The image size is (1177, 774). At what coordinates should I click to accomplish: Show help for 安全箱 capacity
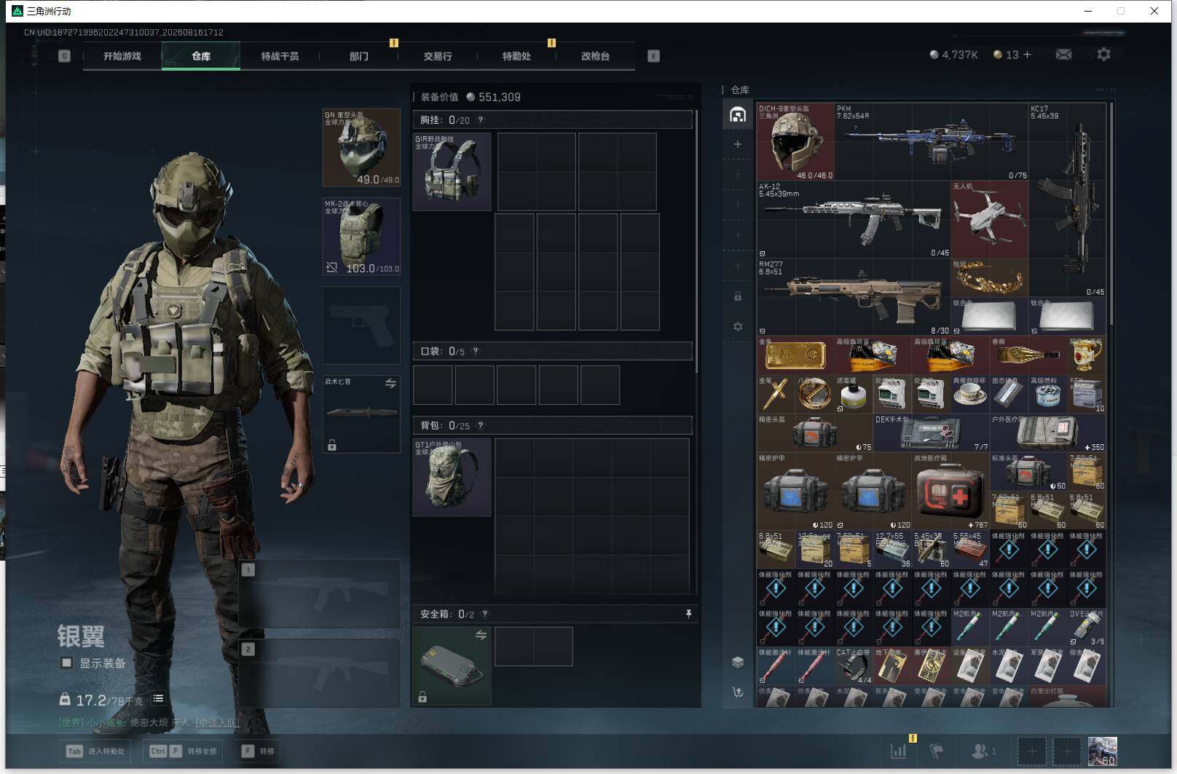coord(485,615)
